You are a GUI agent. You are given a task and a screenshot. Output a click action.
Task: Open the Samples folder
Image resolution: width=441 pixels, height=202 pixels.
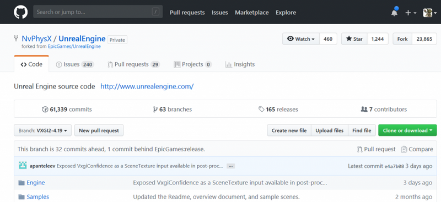tap(37, 196)
